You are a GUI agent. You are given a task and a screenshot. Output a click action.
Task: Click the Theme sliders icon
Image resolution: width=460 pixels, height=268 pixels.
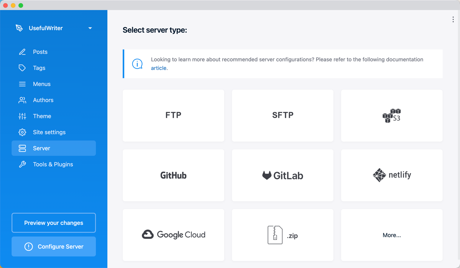point(22,116)
